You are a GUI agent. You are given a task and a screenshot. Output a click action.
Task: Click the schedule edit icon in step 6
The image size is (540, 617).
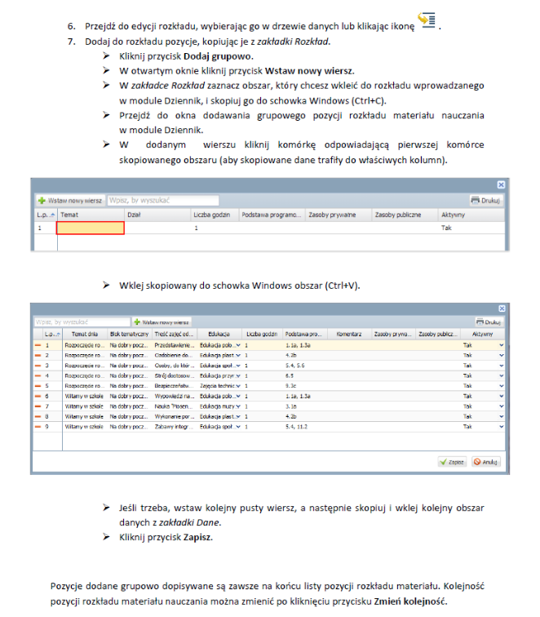click(x=427, y=20)
